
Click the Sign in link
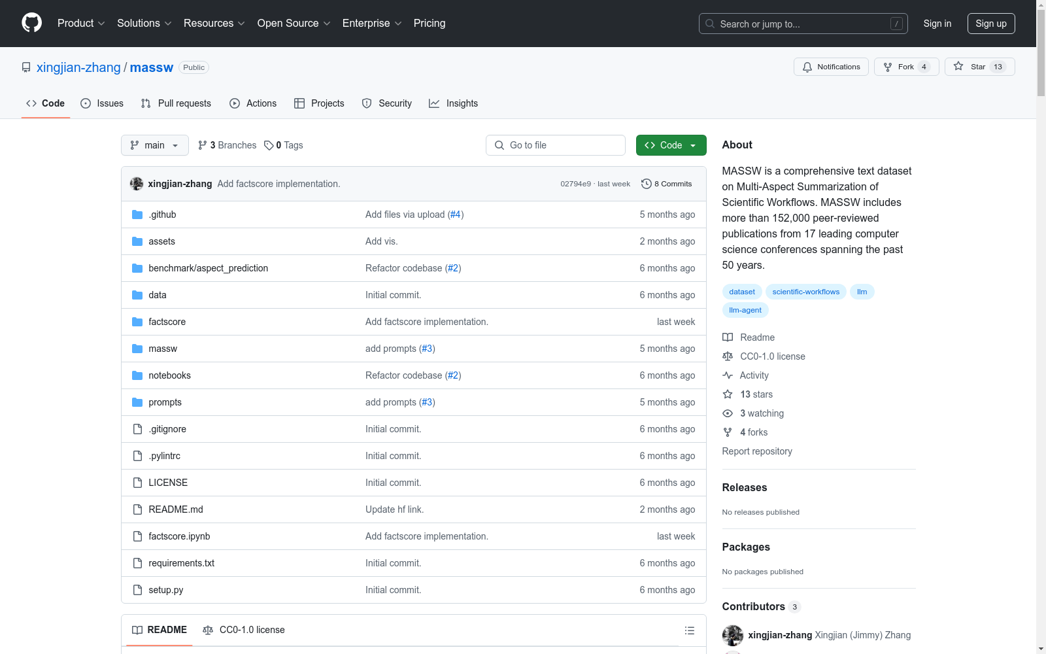click(x=937, y=24)
